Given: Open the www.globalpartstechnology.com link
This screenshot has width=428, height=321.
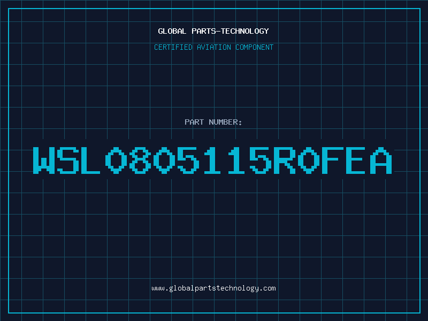Looking at the screenshot, I should point(213,288).
